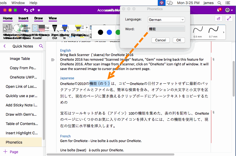The height and width of the screenshot is (156, 236).
Task: Open the Image Table page
Action: (20, 59)
